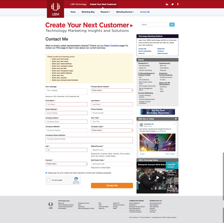Click the UBM logo in header
The width and height of the screenshot is (224, 223).
pyautogui.click(x=55, y=9)
